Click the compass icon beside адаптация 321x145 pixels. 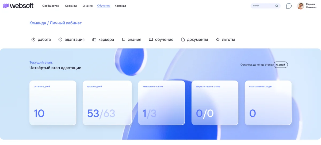click(60, 40)
